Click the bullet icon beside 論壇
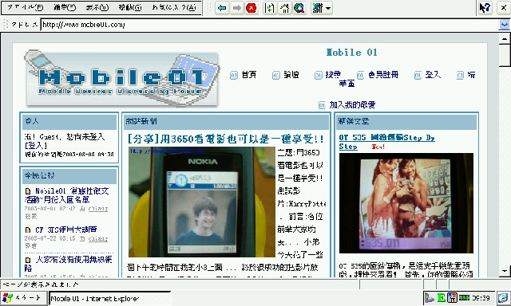511x306 pixels. (276, 76)
